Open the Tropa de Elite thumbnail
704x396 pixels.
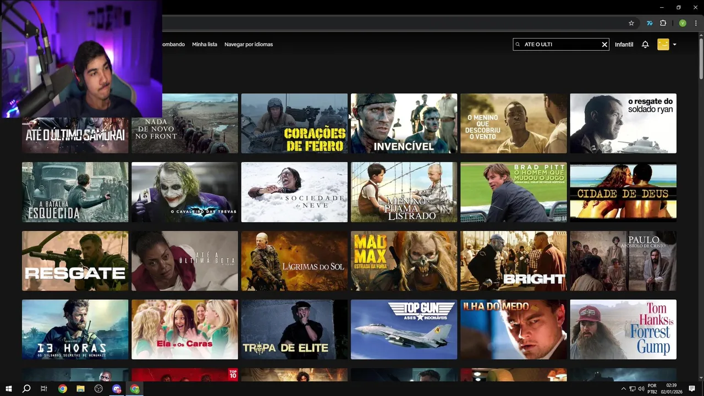tap(294, 329)
